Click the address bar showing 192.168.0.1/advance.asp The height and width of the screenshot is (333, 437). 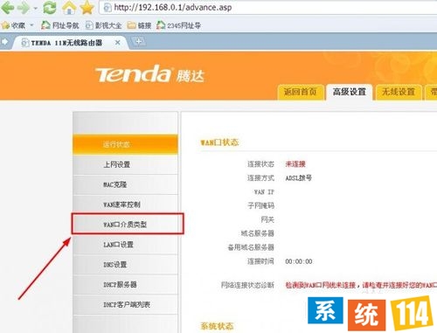pos(268,8)
